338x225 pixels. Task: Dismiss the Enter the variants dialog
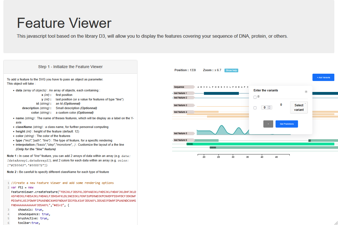point(306,92)
